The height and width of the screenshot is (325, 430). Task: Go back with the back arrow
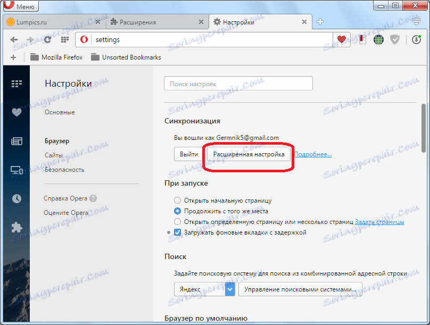[14, 40]
